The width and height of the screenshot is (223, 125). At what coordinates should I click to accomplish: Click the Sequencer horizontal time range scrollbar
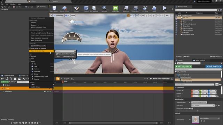[113, 123]
